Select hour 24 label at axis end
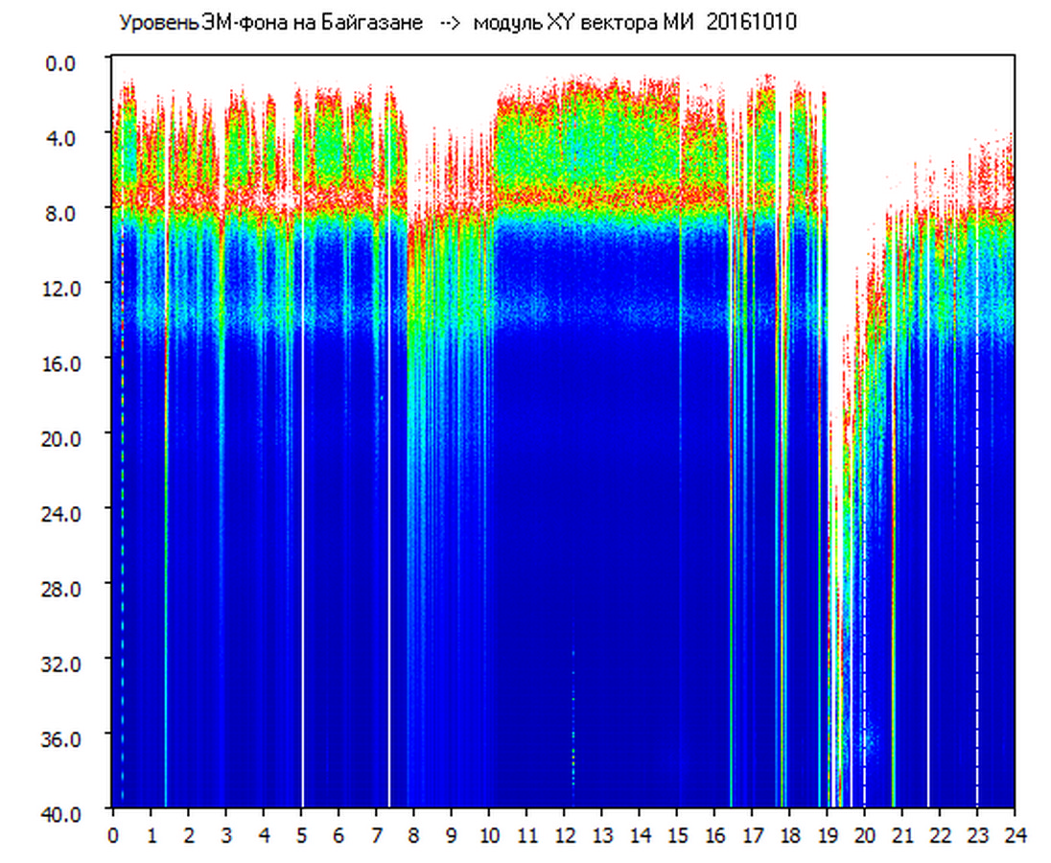 [1015, 835]
